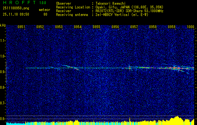Click the date stamp 25.11.18 09:50
The height and width of the screenshot is (125, 197).
pos(16,14)
